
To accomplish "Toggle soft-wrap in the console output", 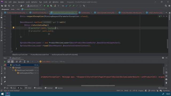I will click(x=166, y=72).
